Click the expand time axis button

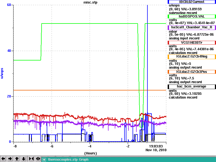coord(38,159)
